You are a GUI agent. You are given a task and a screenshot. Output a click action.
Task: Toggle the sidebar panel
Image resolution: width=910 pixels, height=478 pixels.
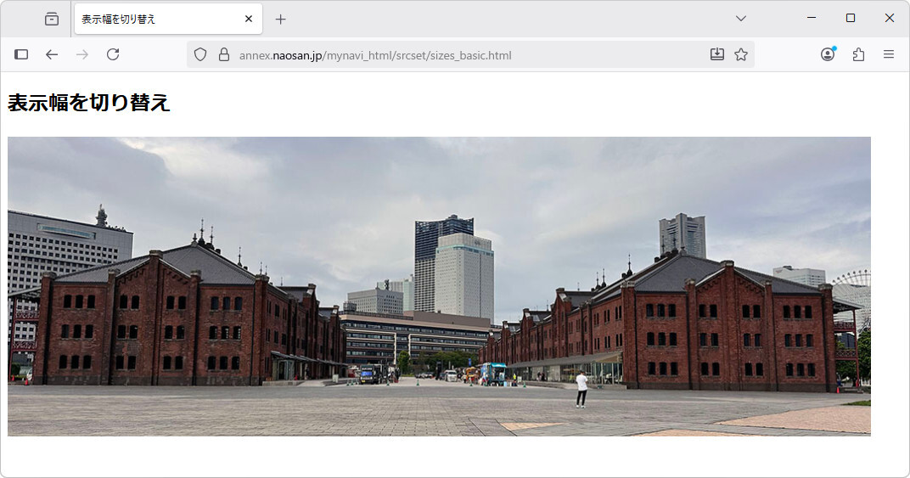[x=21, y=54]
